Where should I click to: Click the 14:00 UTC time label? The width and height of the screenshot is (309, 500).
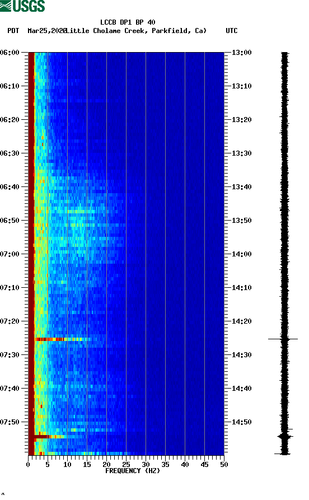[x=242, y=254]
